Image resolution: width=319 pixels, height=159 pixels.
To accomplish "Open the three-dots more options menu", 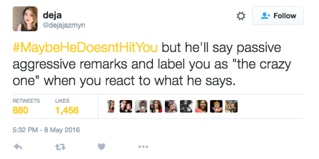I will coord(143,147).
